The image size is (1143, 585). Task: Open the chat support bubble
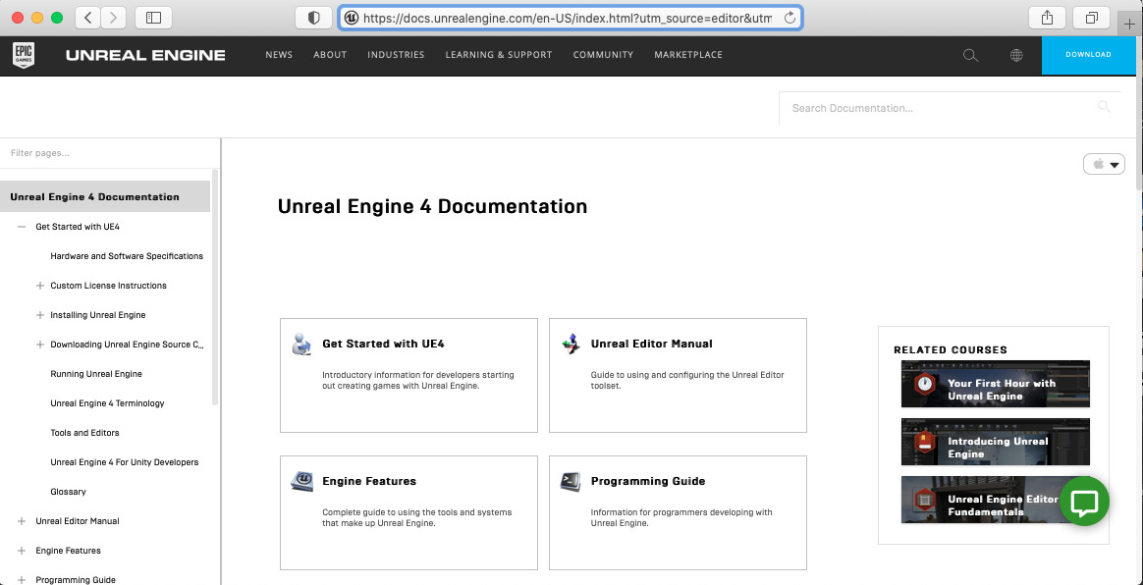(x=1084, y=502)
